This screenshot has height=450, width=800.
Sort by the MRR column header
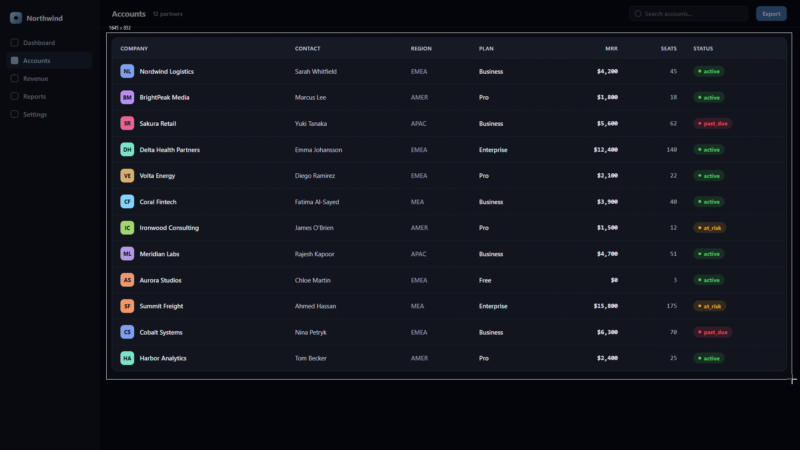[x=611, y=49]
